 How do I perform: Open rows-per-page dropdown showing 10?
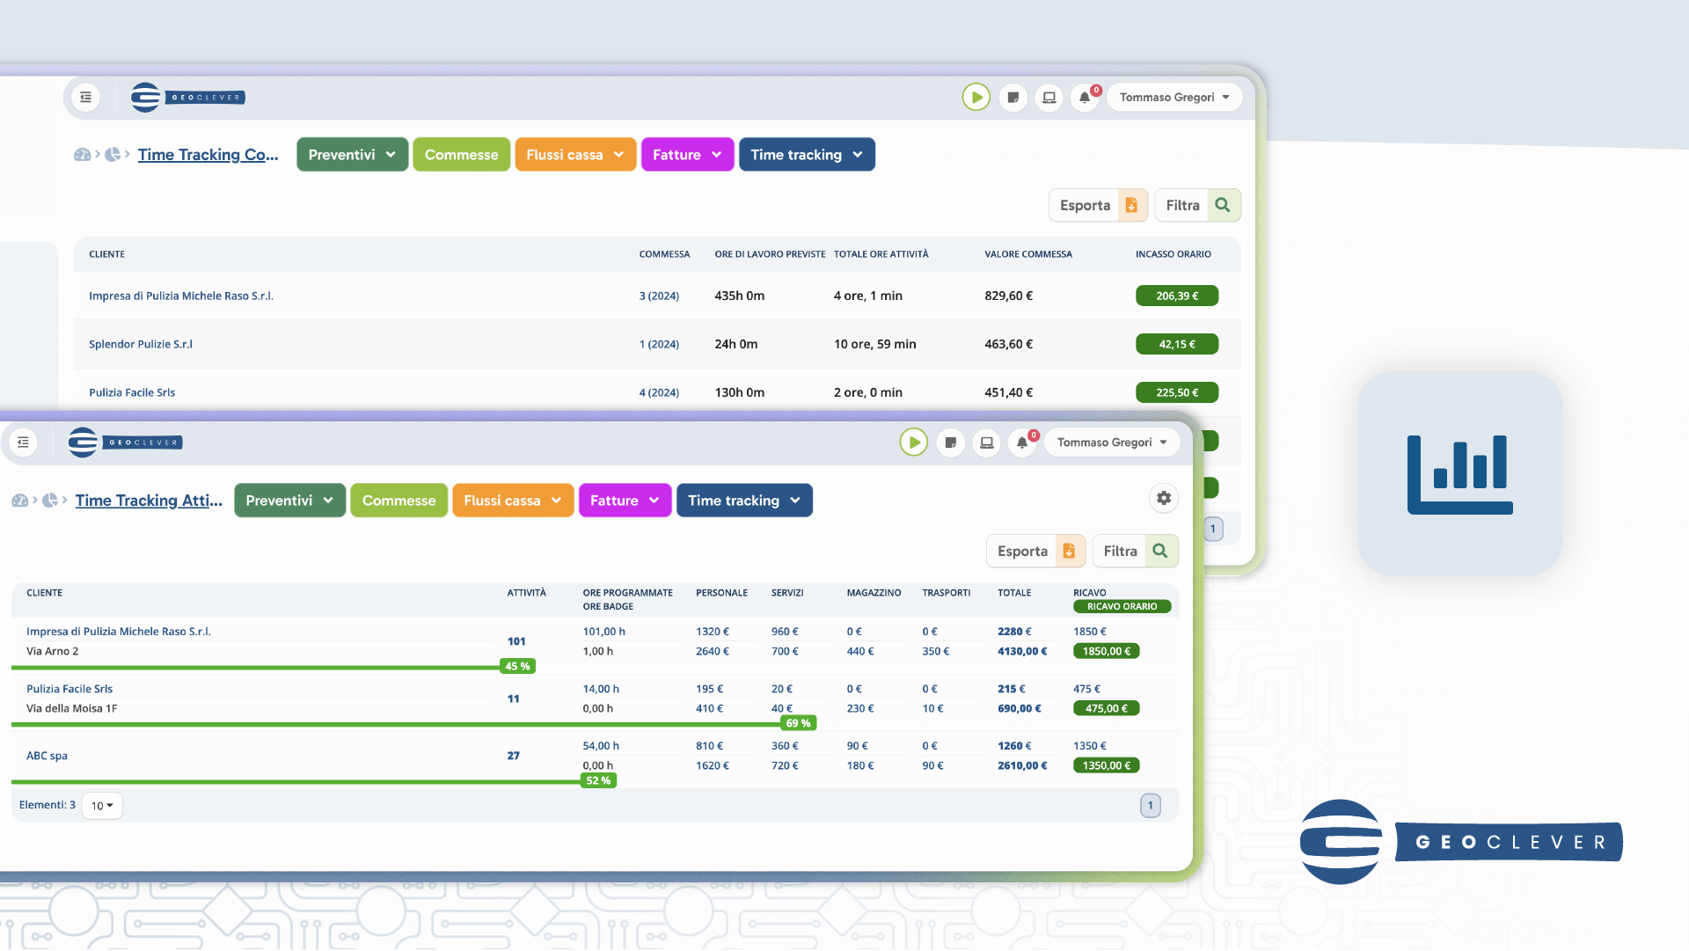(102, 806)
